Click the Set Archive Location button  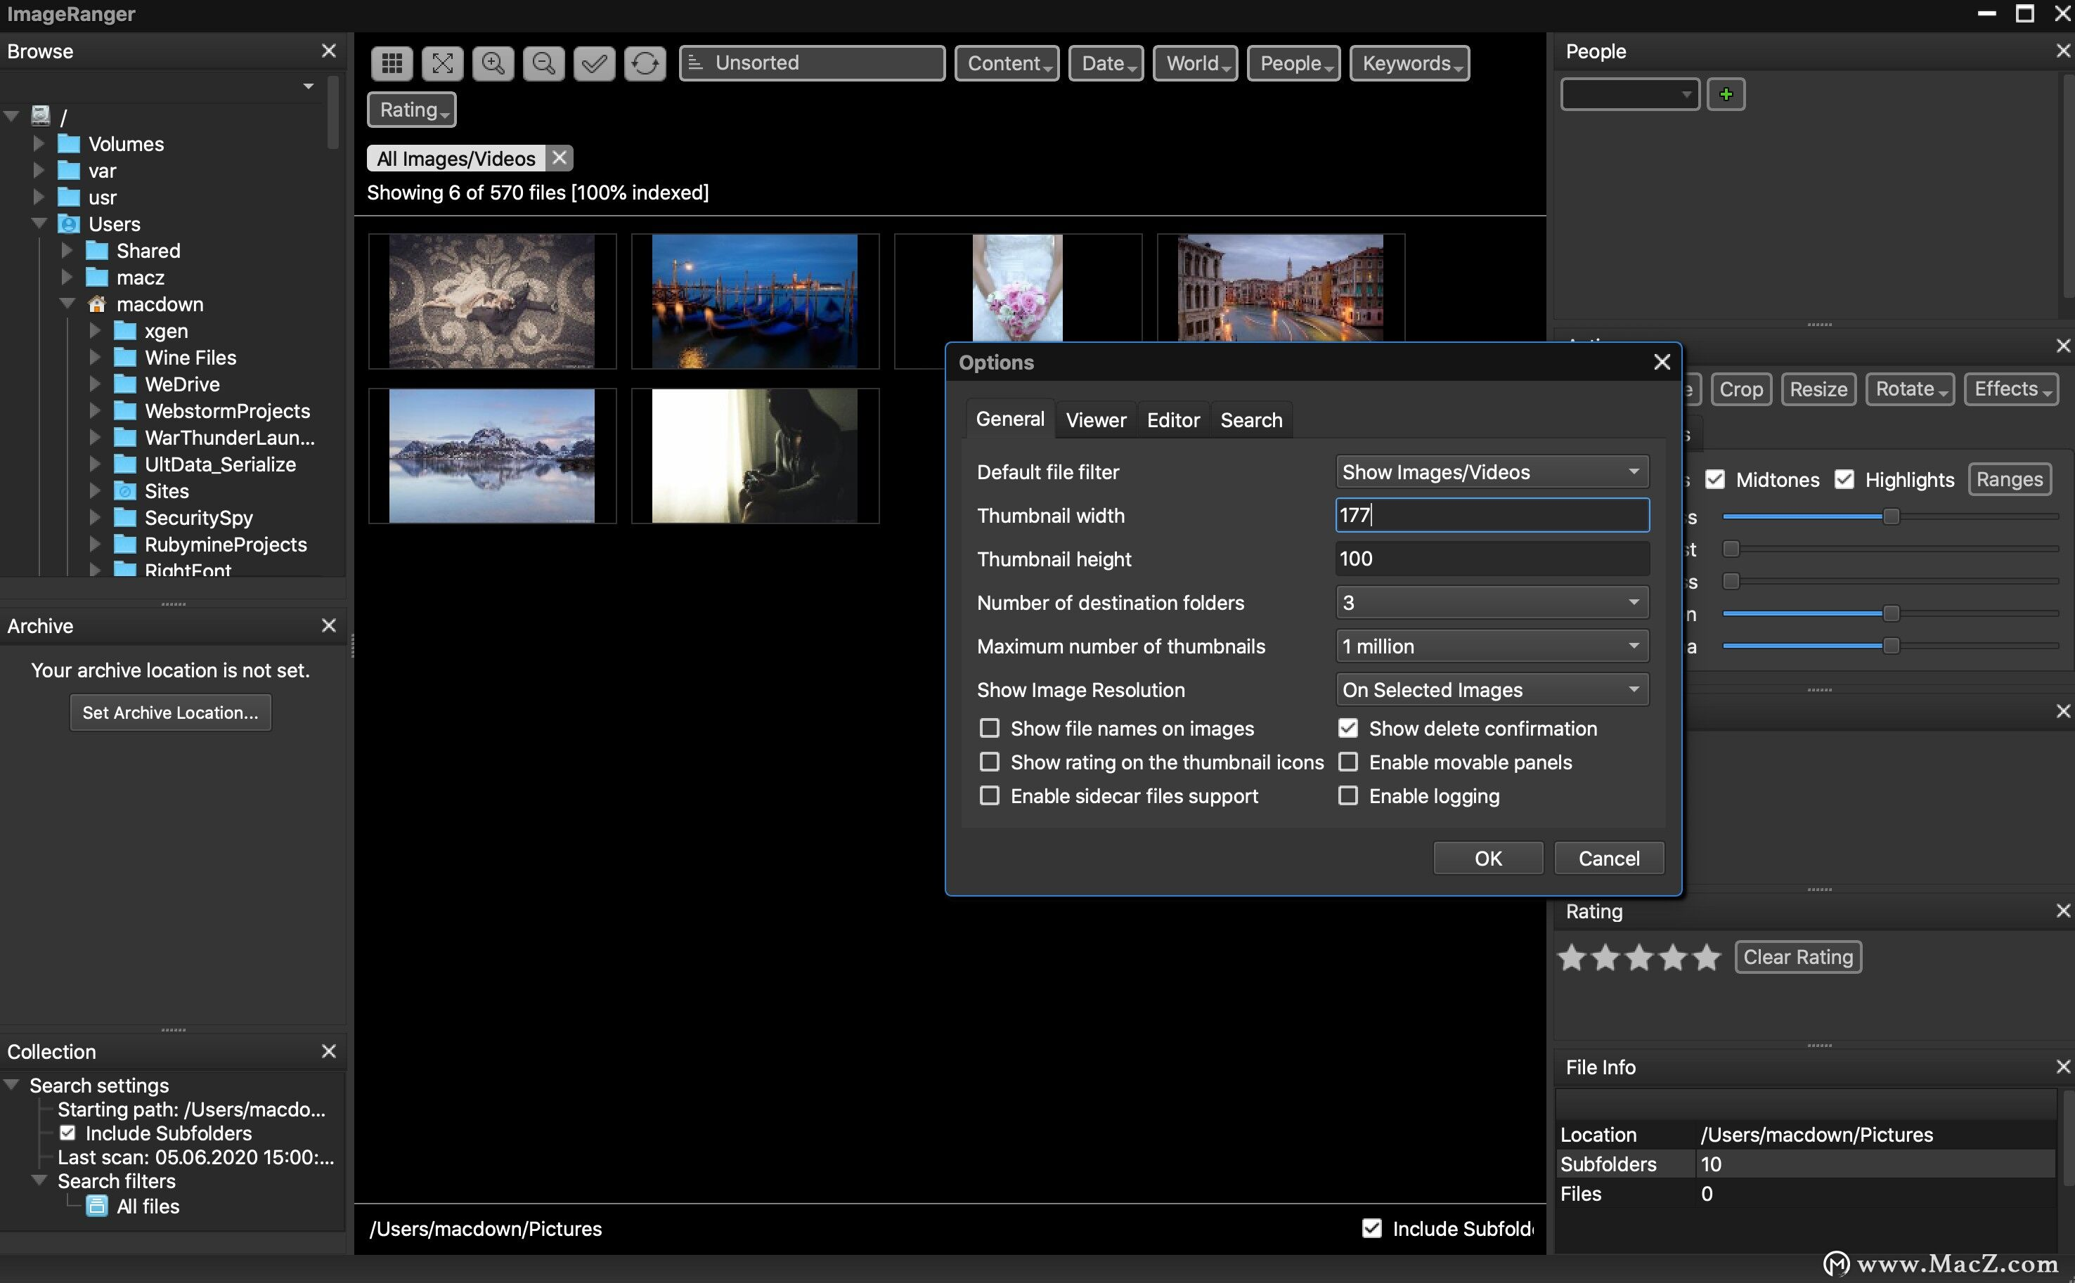coord(169,712)
